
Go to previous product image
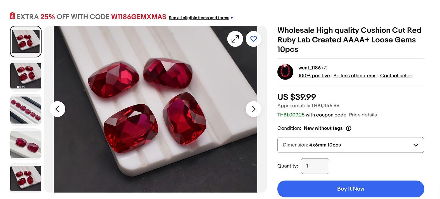pyautogui.click(x=57, y=109)
